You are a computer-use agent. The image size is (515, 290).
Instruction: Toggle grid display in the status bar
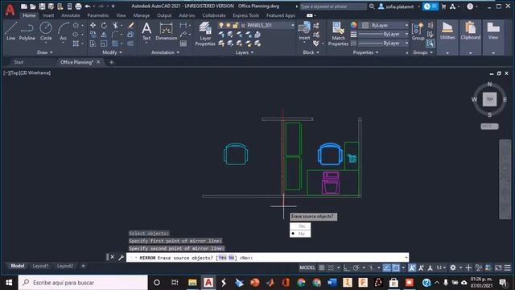(322, 267)
